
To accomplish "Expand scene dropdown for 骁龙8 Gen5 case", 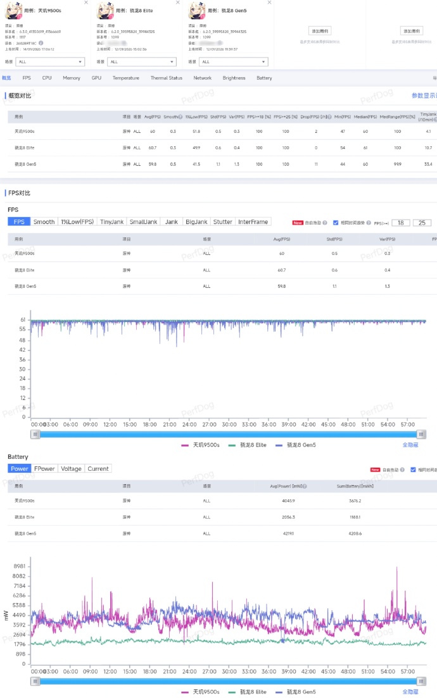I will coord(233,62).
